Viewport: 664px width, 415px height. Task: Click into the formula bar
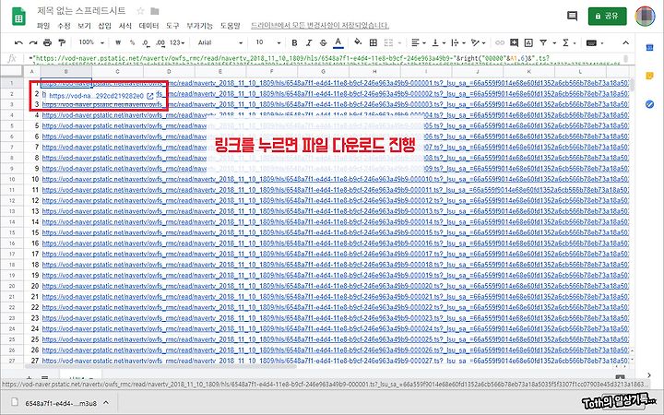click(326, 59)
